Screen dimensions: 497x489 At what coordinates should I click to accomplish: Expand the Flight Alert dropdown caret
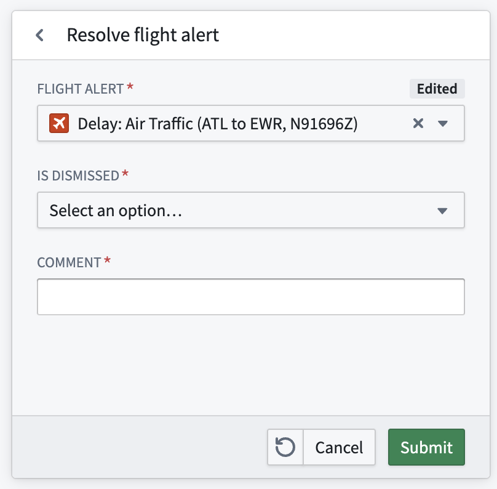coord(442,123)
